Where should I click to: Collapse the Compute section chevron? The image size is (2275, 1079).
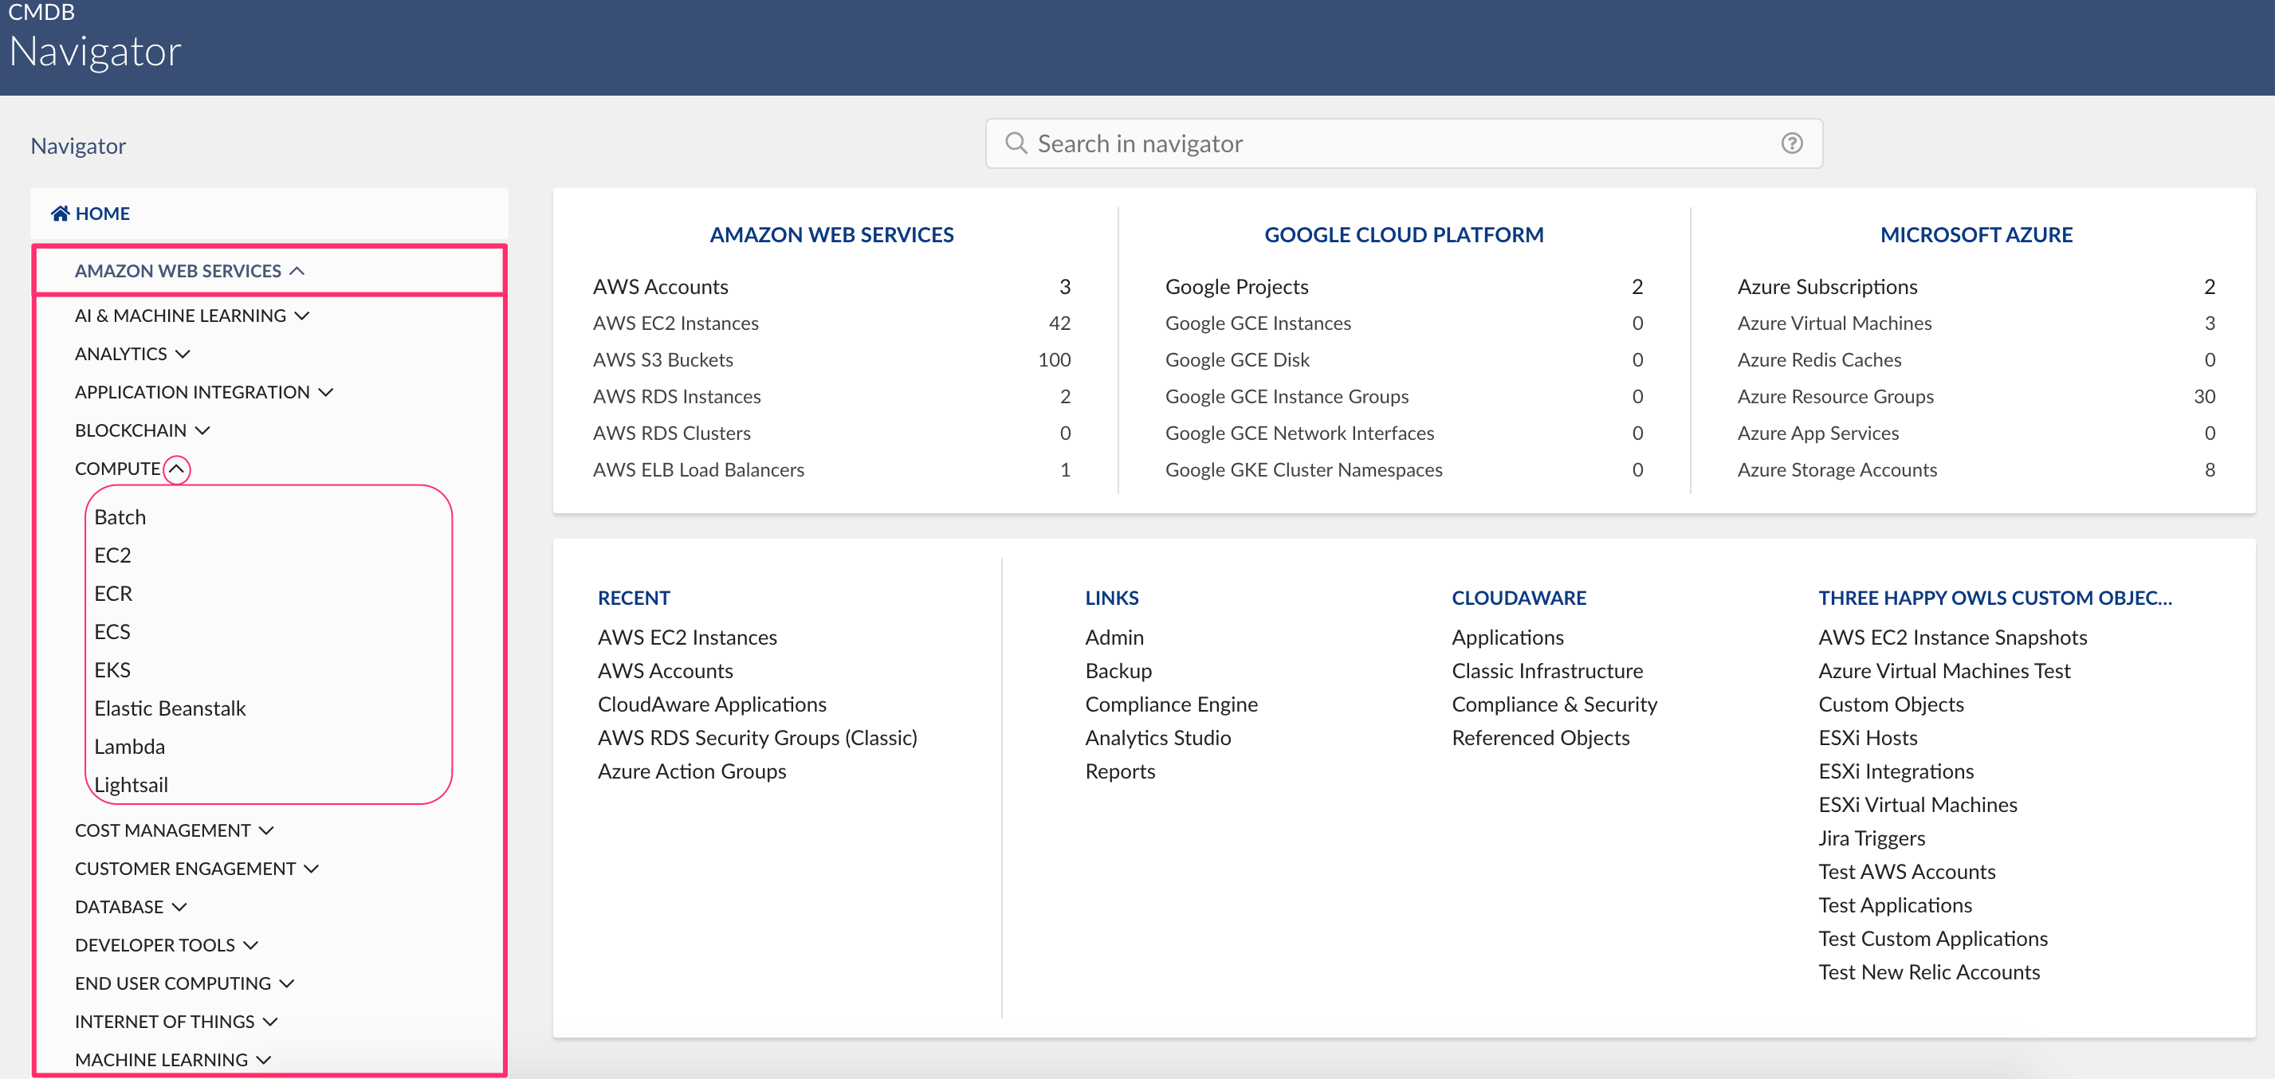pyautogui.click(x=177, y=469)
